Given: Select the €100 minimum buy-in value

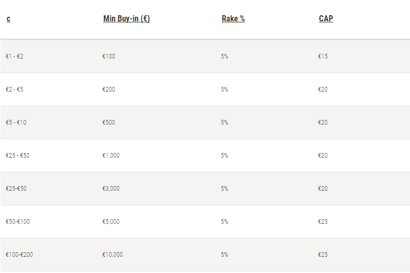Looking at the screenshot, I should point(108,56).
